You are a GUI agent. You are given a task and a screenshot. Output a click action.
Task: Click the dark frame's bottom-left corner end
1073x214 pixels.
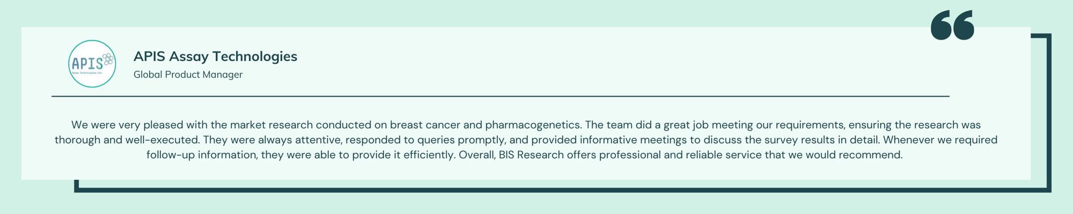77,186
